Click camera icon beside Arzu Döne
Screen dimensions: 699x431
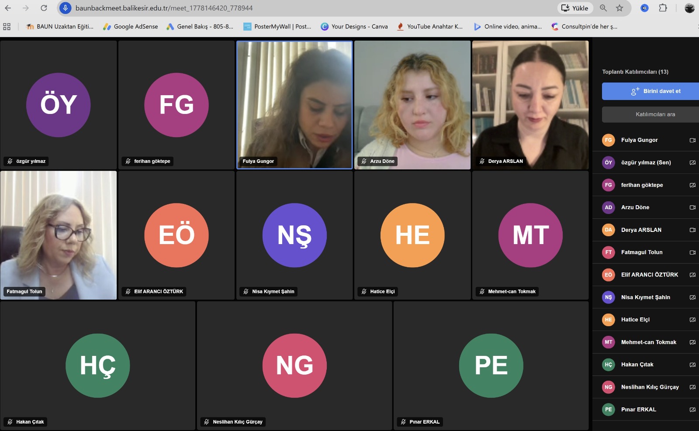[x=692, y=207]
